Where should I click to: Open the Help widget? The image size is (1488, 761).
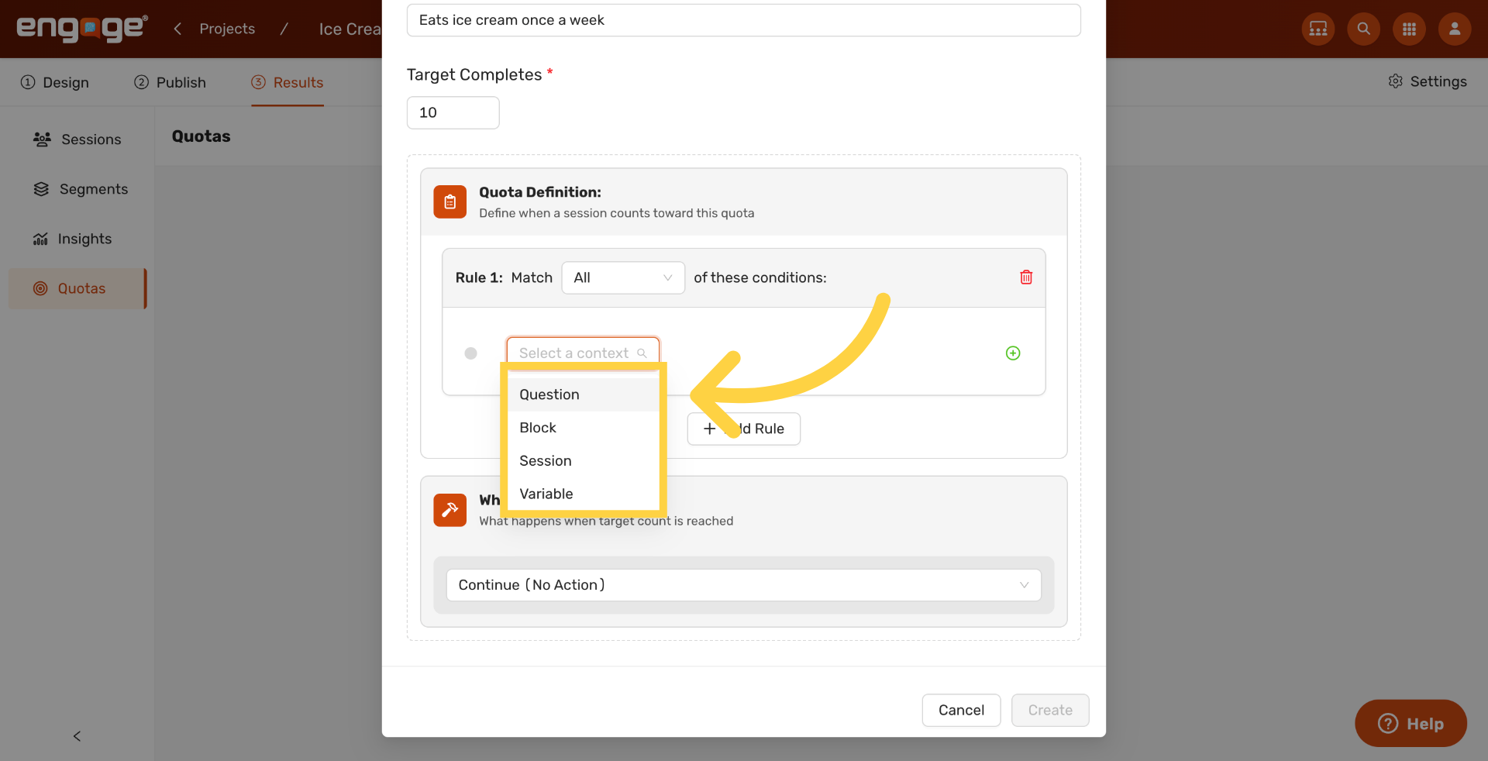click(x=1410, y=723)
